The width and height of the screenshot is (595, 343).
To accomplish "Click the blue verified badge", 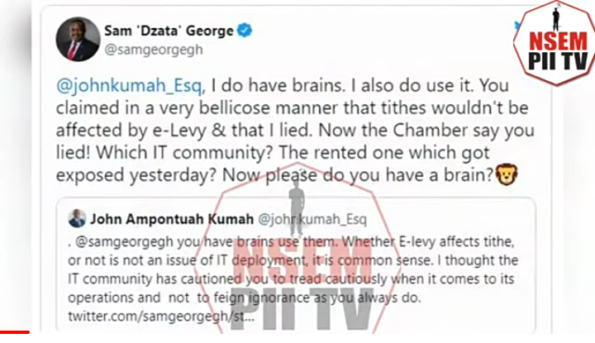I will pyautogui.click(x=245, y=31).
